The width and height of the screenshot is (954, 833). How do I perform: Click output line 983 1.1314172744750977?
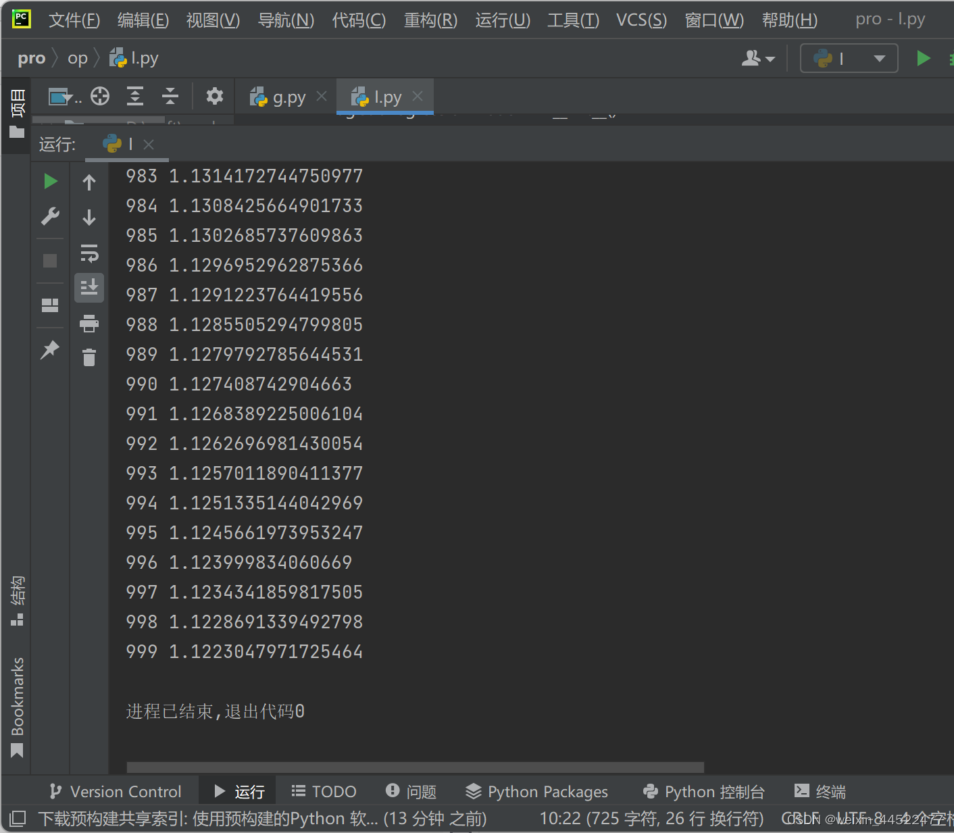point(245,176)
